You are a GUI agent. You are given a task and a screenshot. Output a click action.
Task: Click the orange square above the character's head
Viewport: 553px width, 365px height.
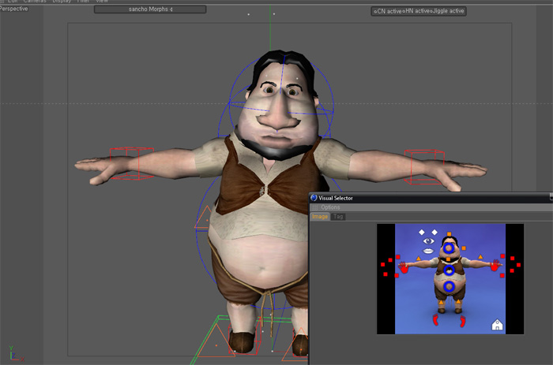point(449,233)
